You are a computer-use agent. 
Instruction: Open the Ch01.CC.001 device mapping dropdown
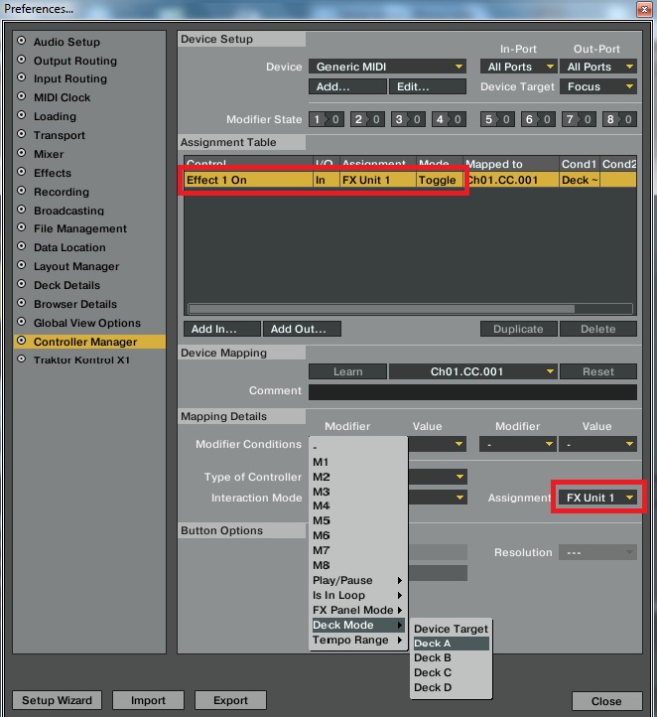tap(472, 371)
